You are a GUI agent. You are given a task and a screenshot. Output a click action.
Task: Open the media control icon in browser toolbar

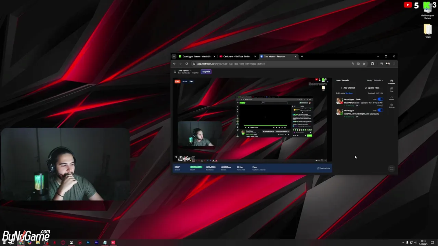click(x=382, y=64)
